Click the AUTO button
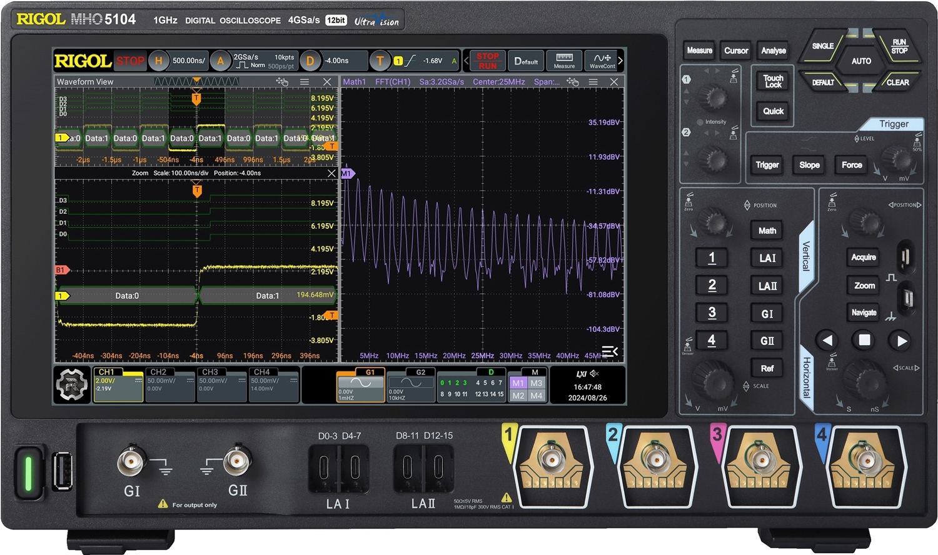Viewport: 938px width, 555px height. click(861, 61)
